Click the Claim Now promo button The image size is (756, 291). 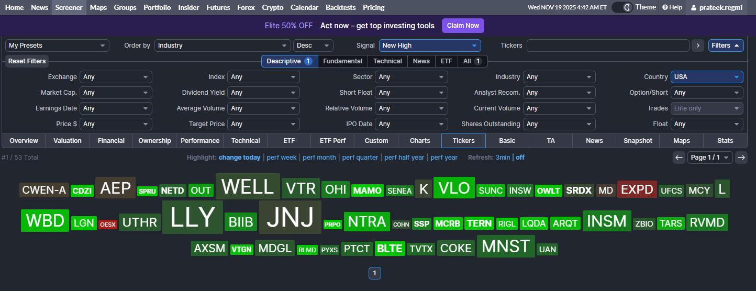[463, 26]
